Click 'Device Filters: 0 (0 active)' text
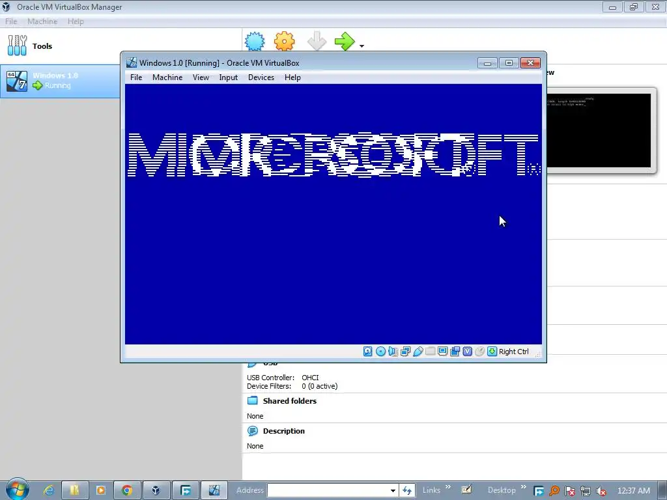Image resolution: width=667 pixels, height=500 pixels. coord(292,386)
